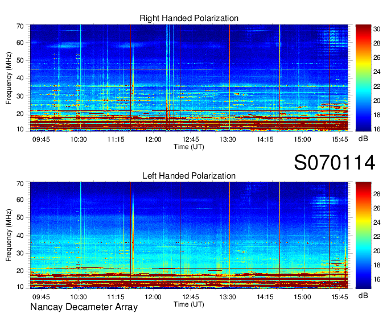The width and height of the screenshot is (387, 314).
Task: Select the "12:45" tick under Left Handed plot
Action: [x=191, y=297]
